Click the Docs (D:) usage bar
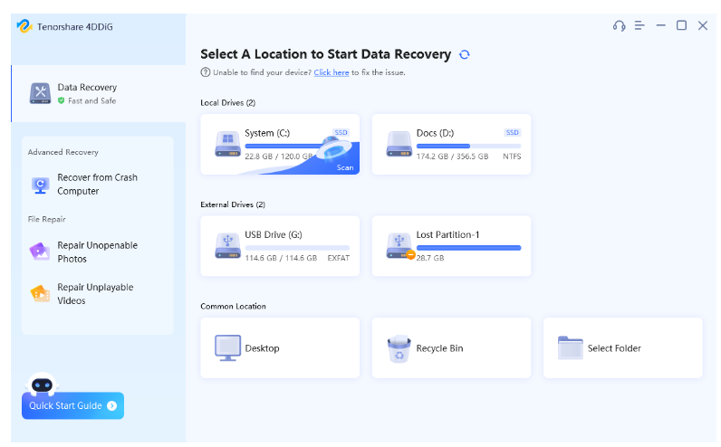This screenshot has height=447, width=721. coord(468,146)
